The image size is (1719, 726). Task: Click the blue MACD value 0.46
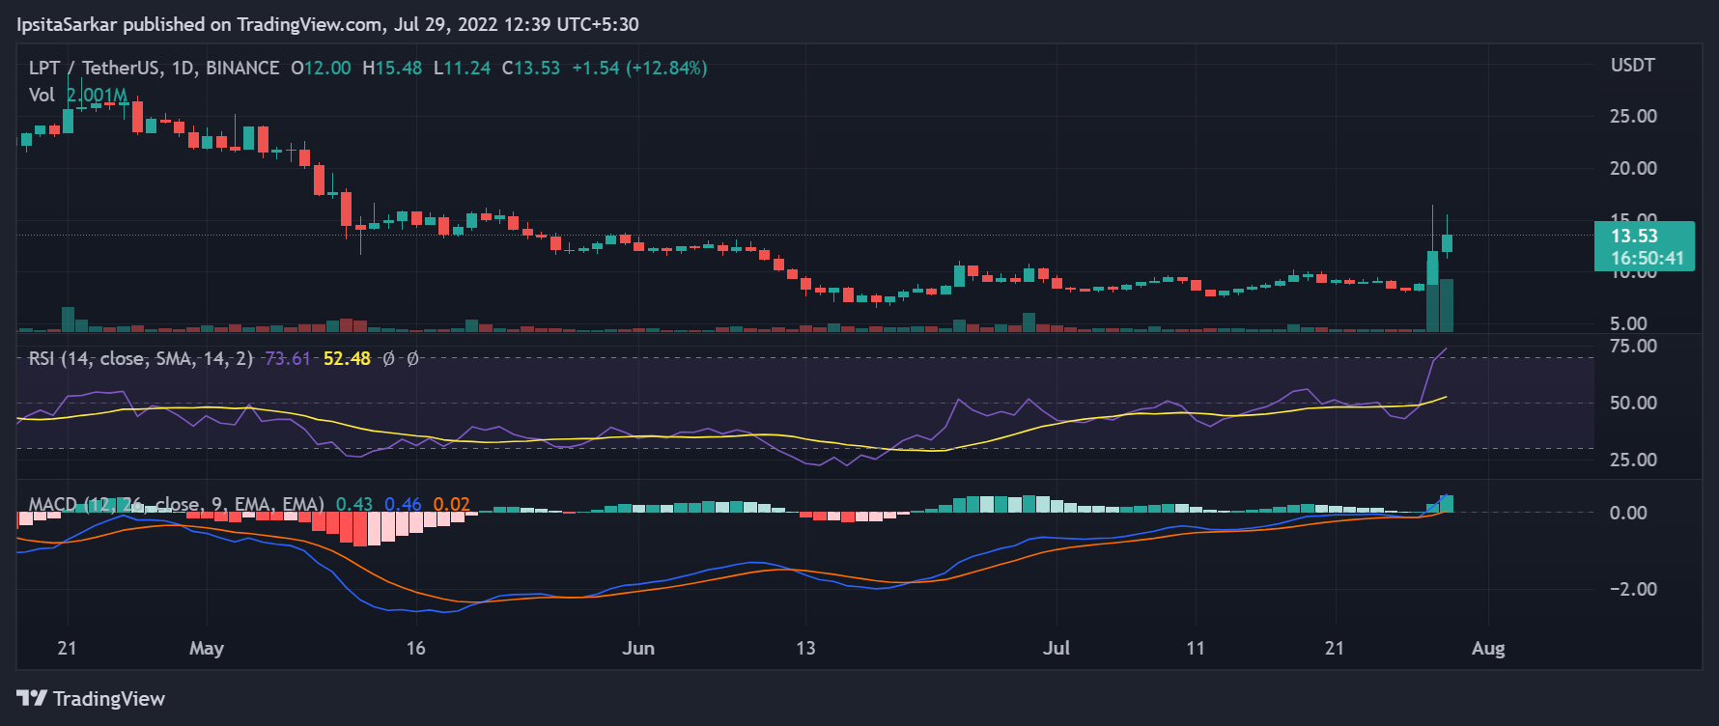pyautogui.click(x=403, y=504)
